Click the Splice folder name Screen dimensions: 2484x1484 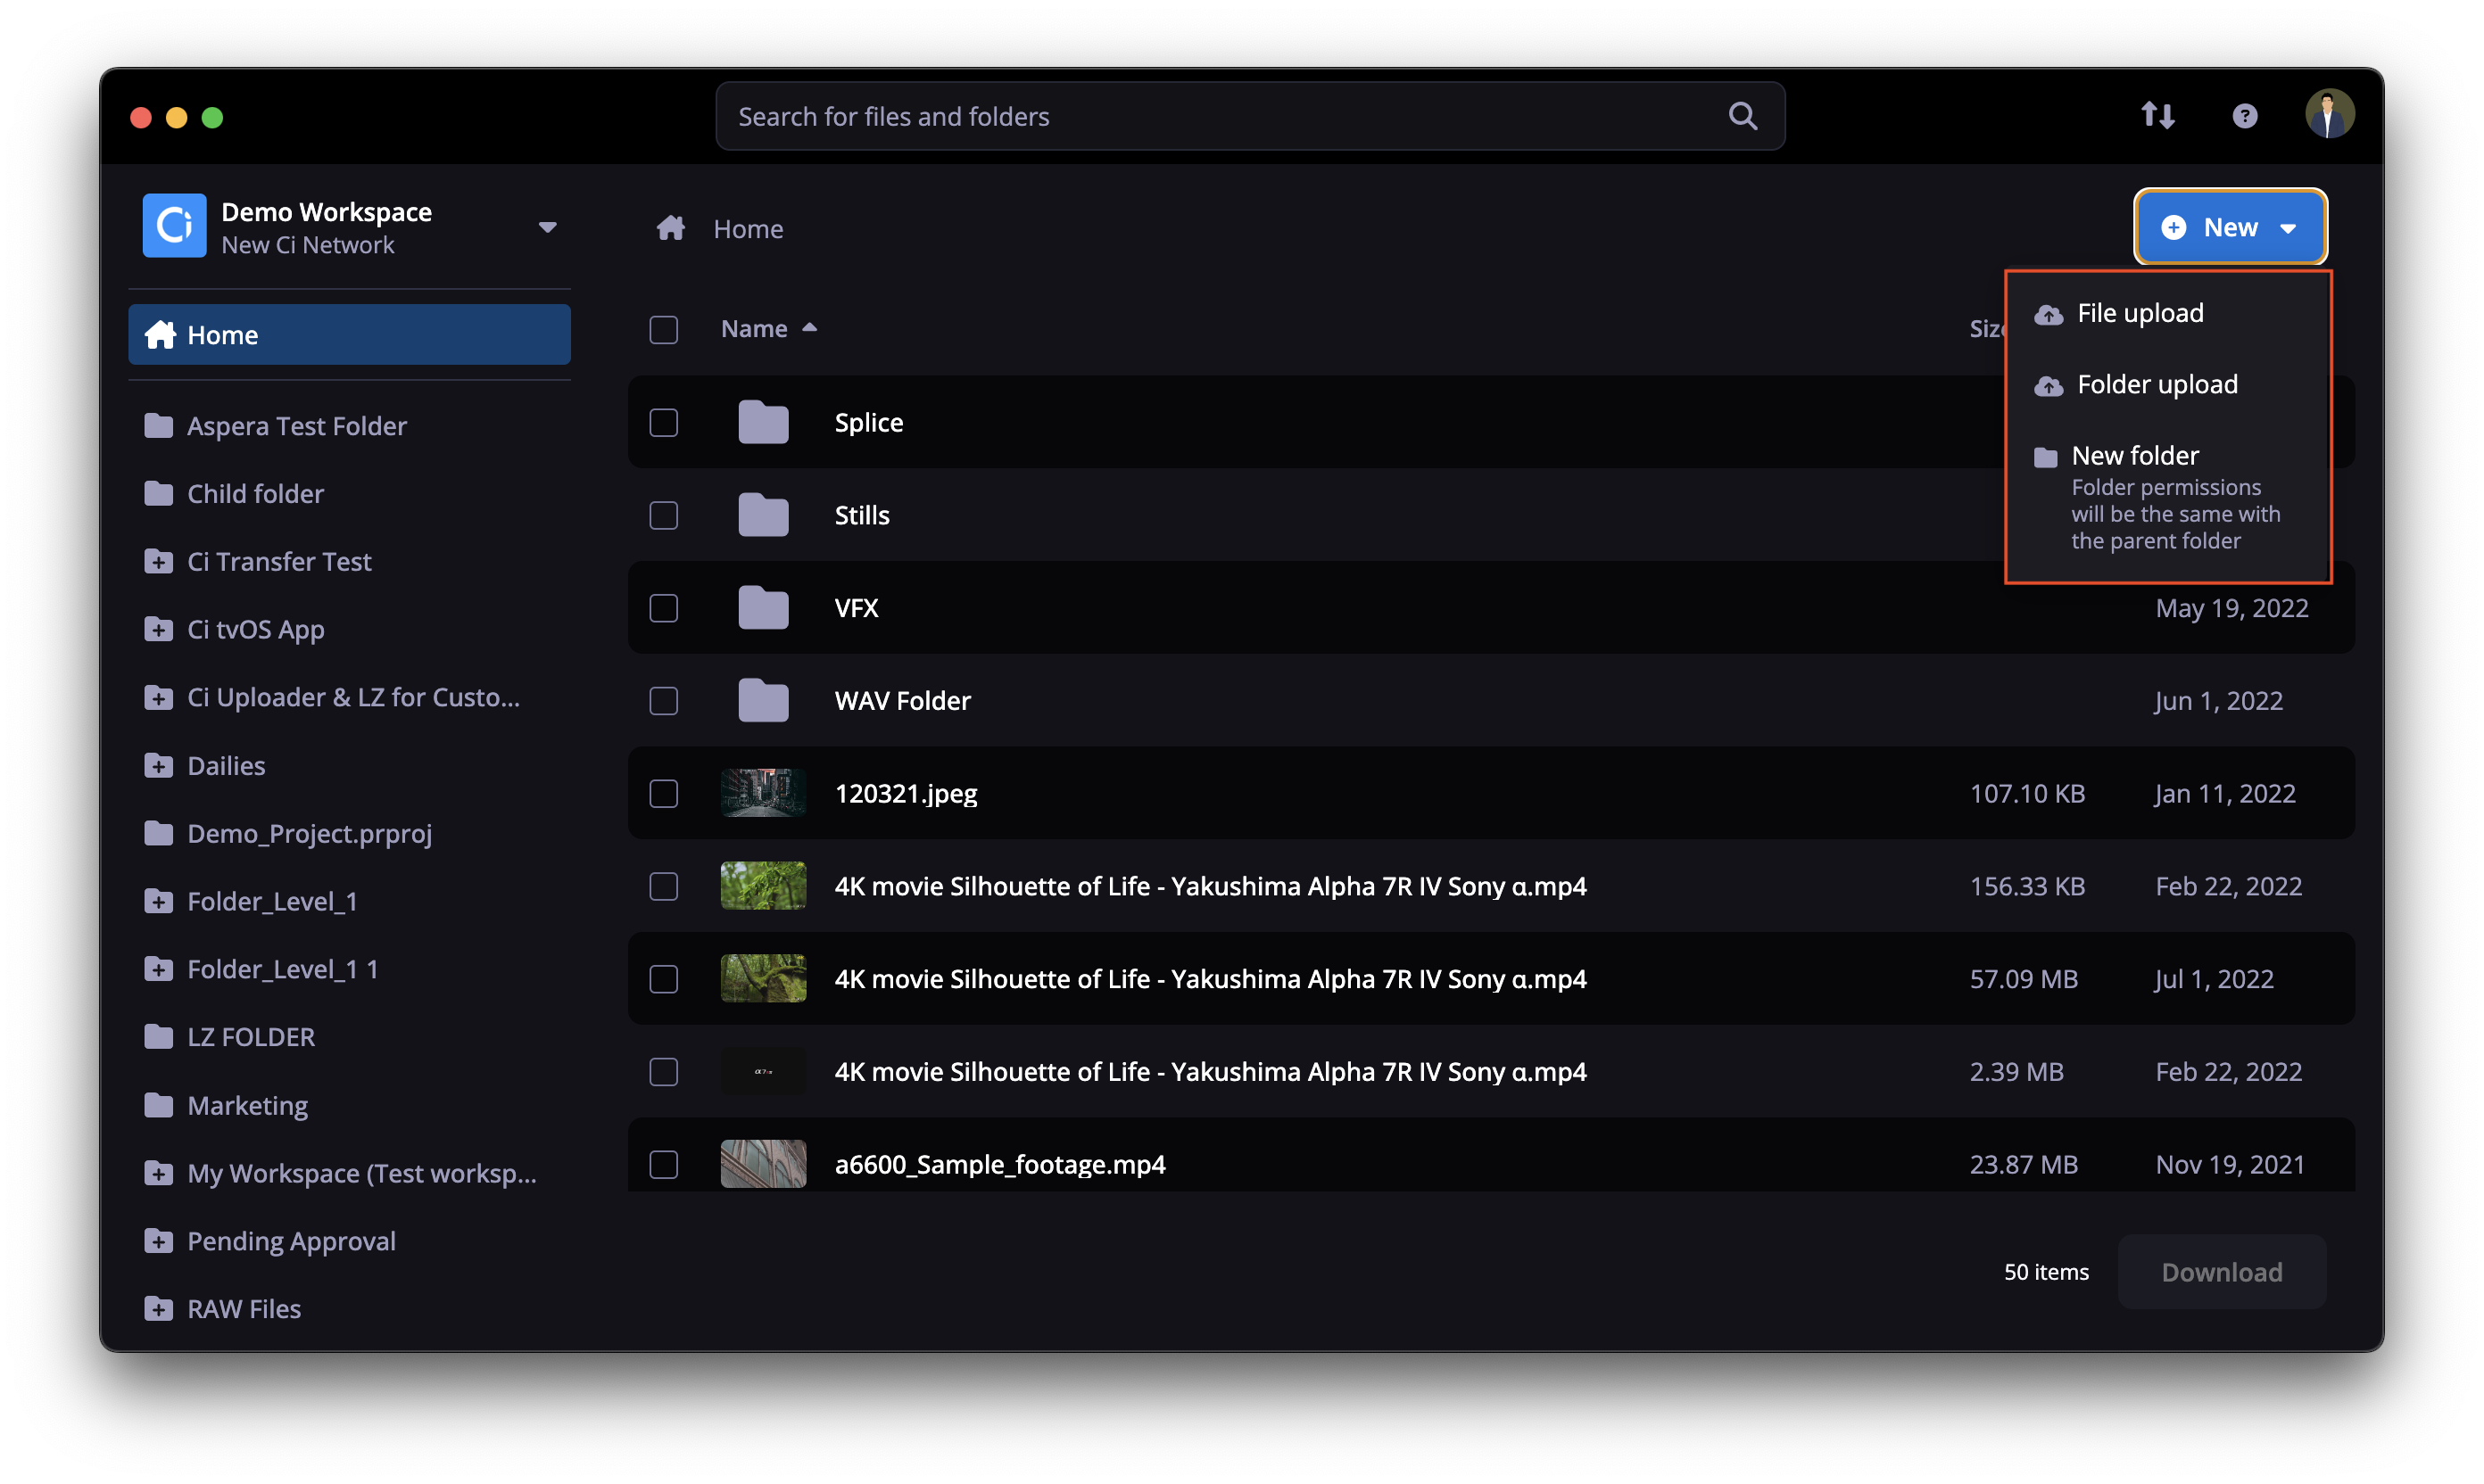(x=868, y=423)
